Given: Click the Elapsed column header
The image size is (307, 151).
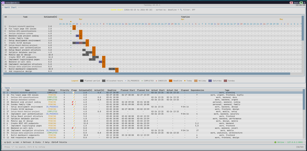Looking at the screenshot, I should (x=185, y=90).
